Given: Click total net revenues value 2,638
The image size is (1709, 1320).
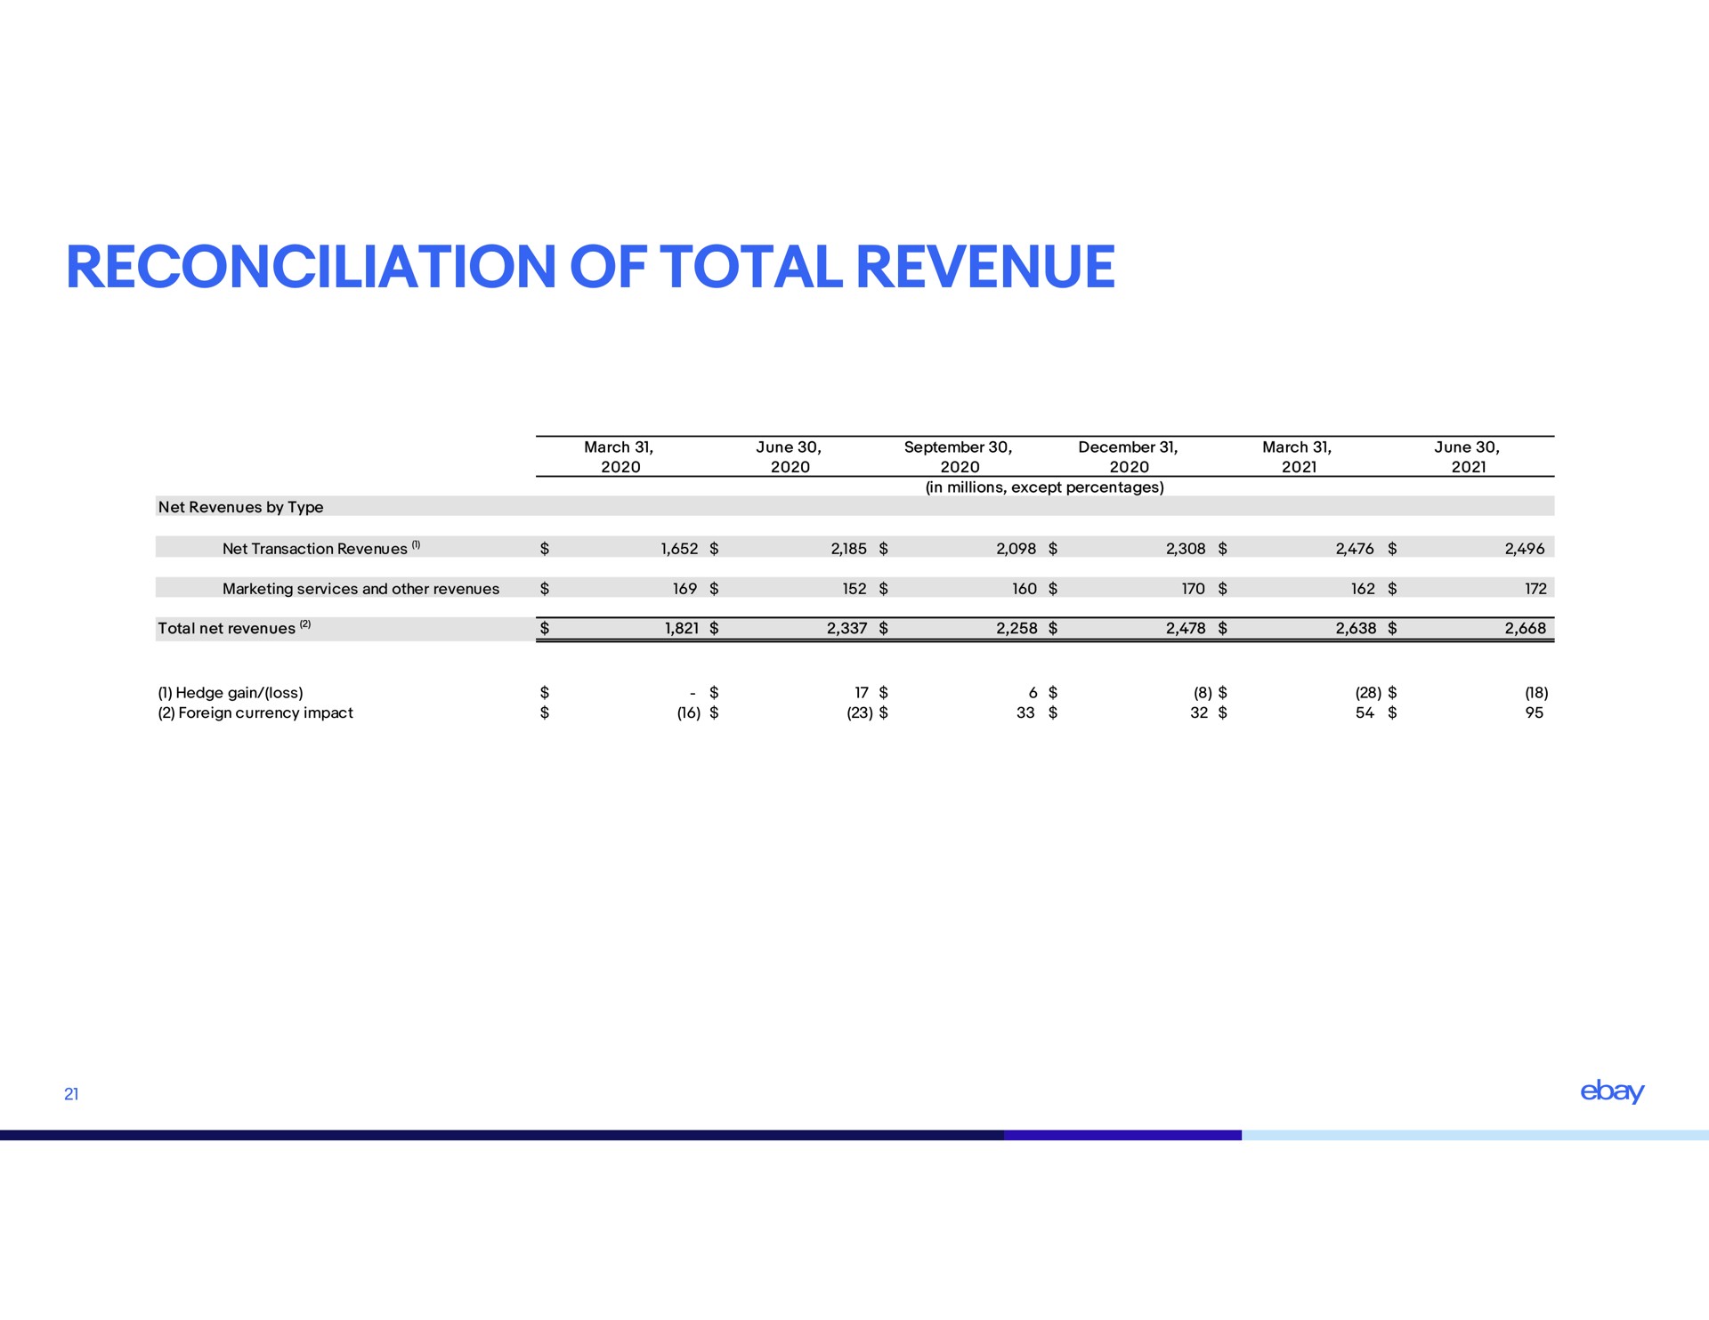Looking at the screenshot, I should (x=1356, y=629).
